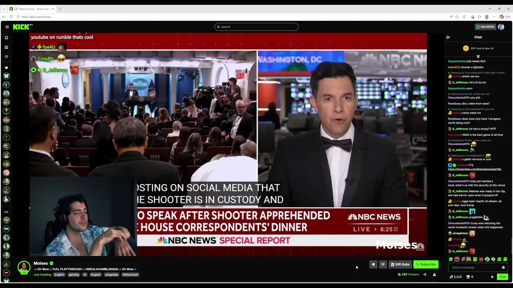Turn on notifications with the bell button
Screen dimensions: 513x288
(373, 264)
